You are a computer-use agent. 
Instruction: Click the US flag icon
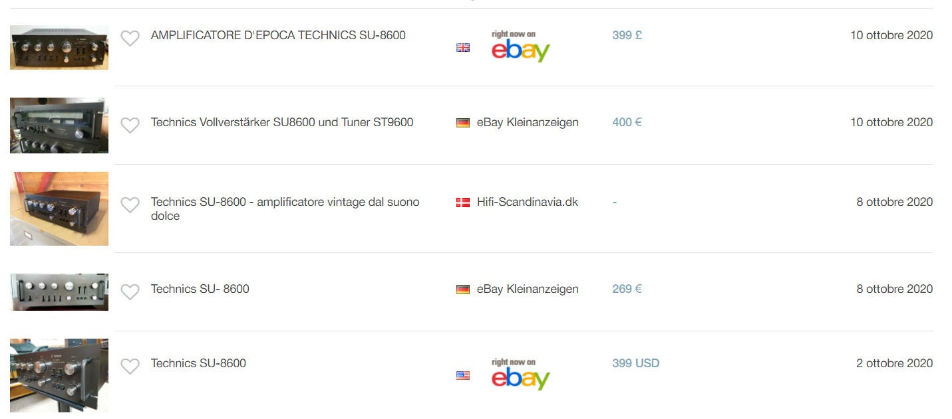tap(463, 375)
